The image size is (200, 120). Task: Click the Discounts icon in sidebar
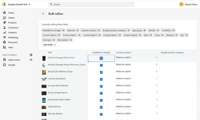click(x=4, y=42)
